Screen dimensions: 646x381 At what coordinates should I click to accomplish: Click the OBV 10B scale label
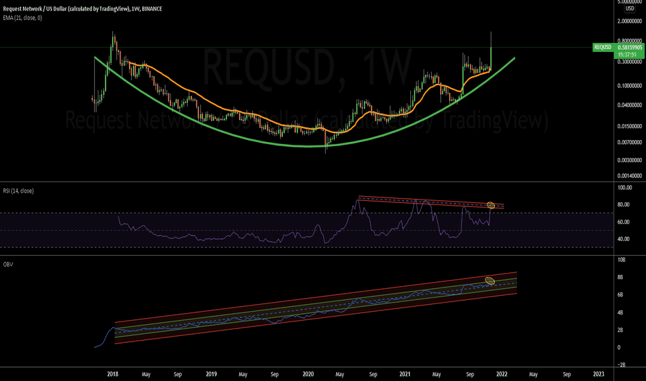click(x=621, y=260)
